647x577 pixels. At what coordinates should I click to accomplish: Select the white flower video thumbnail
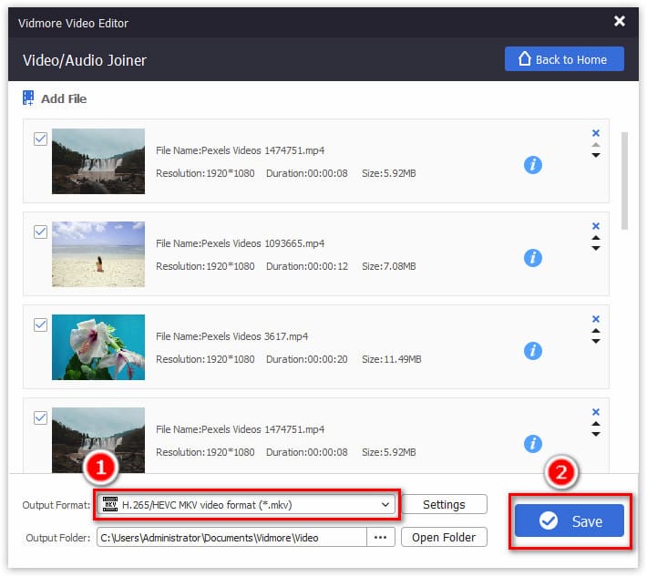[x=98, y=347]
